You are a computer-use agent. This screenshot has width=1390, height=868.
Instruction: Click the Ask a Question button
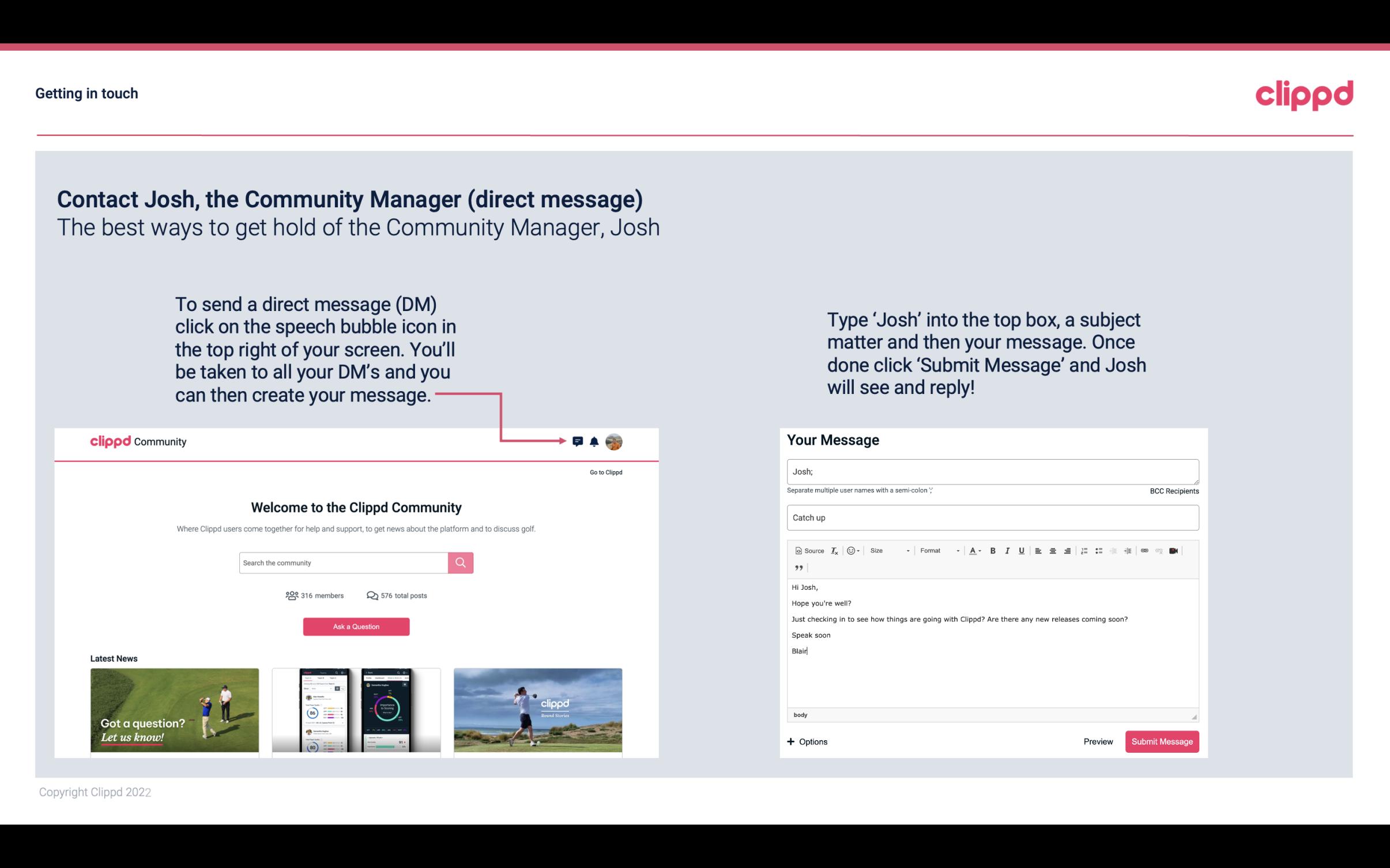pyautogui.click(x=355, y=625)
